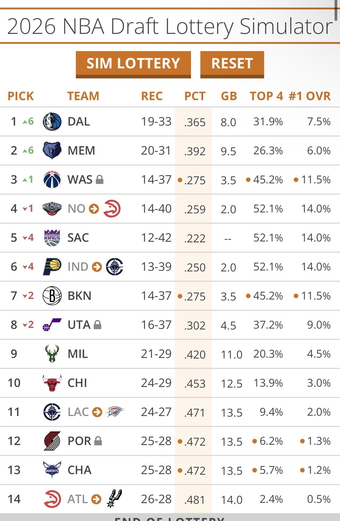
Task: Select the Memphis Grizzlies logo
Action: (x=52, y=150)
